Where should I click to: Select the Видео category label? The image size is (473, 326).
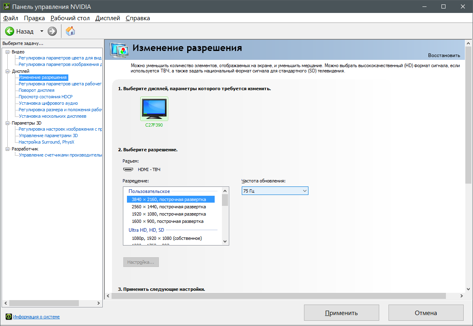click(x=18, y=52)
